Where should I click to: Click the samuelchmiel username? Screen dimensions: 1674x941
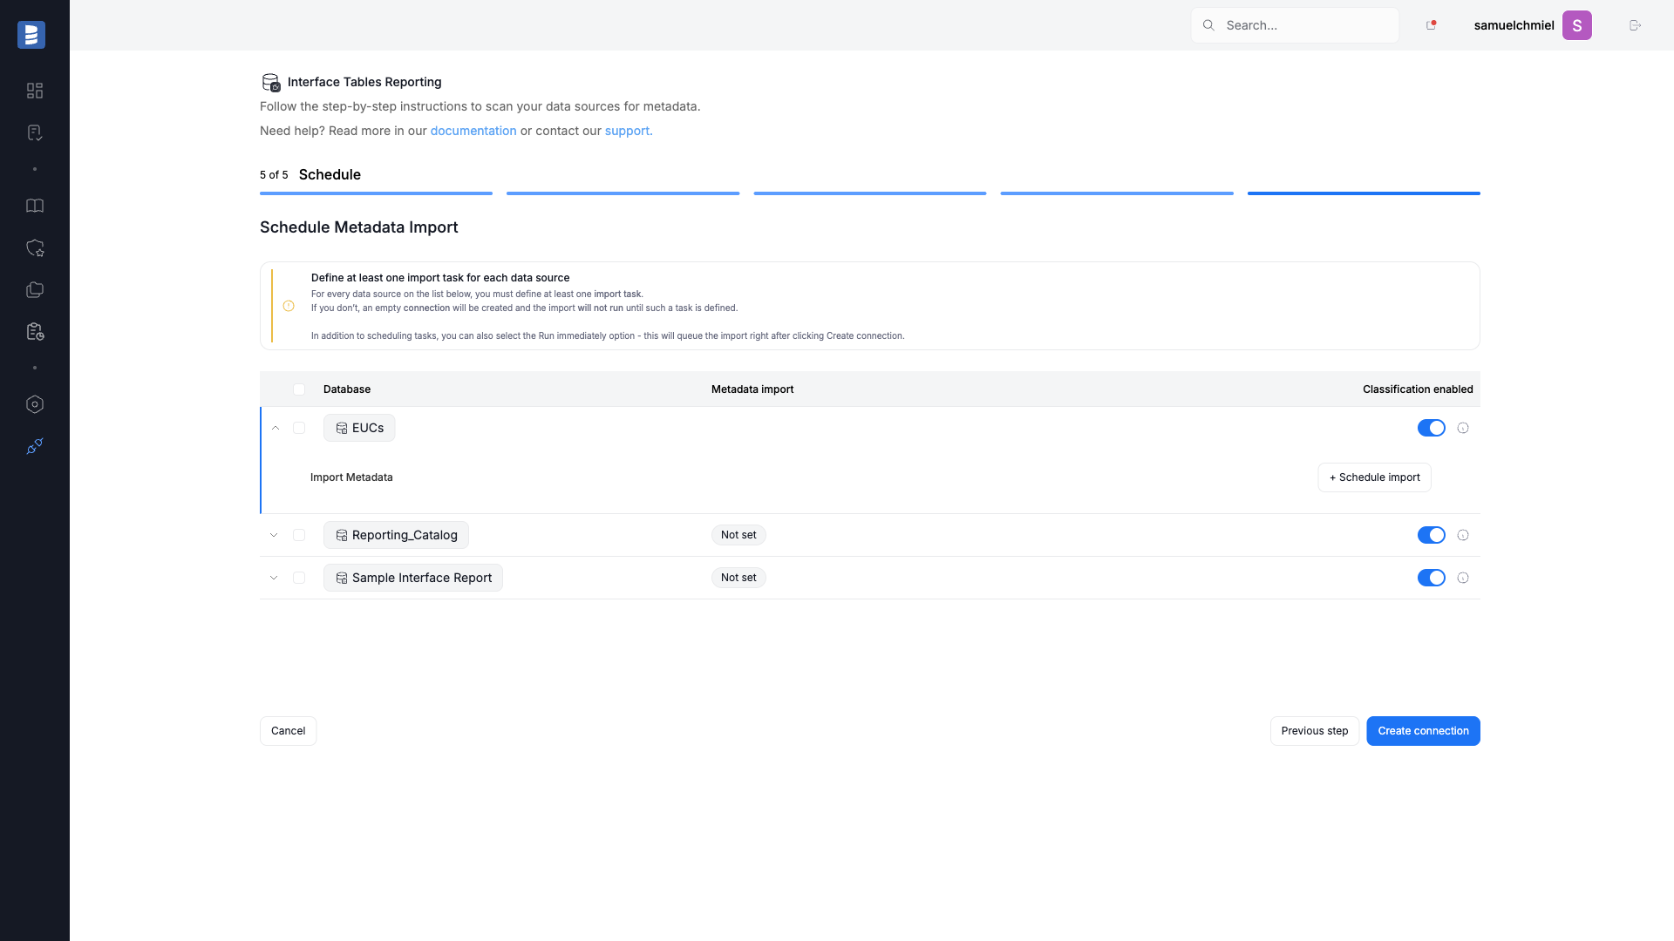(x=1514, y=25)
